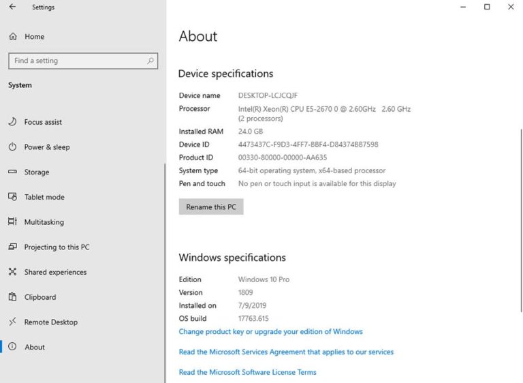Click the No pen or touch input text
Viewport: 523px width, 383px height.
[x=317, y=183]
